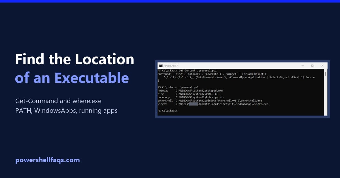Select the powershell.exe path output row
Viewport: 340px width, 178px height.
(210, 101)
